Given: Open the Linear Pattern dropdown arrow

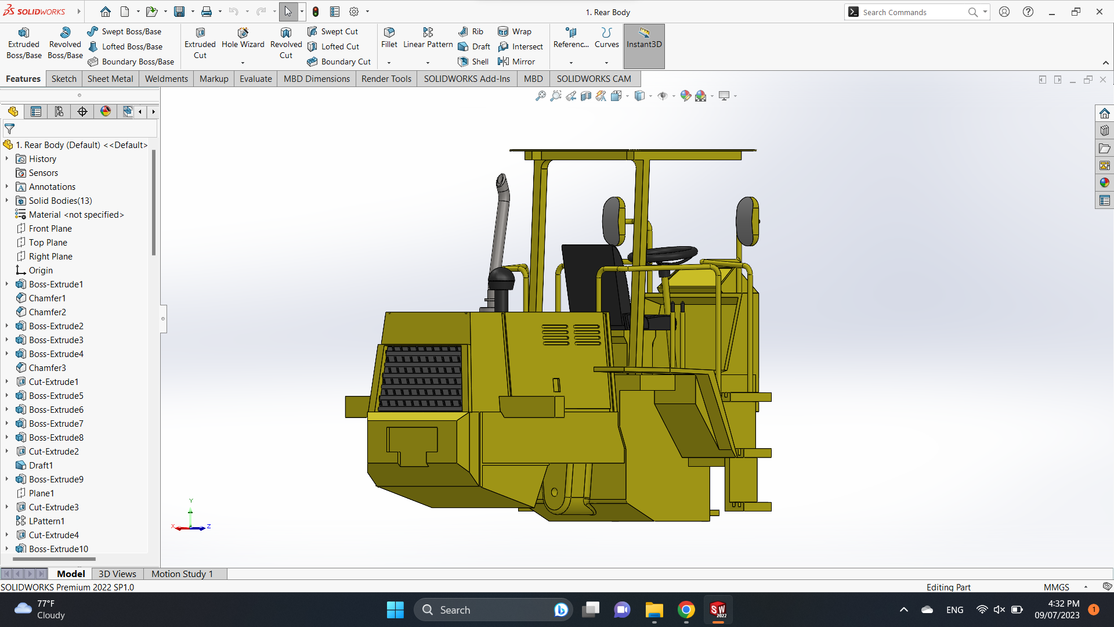Looking at the screenshot, I should pyautogui.click(x=428, y=63).
